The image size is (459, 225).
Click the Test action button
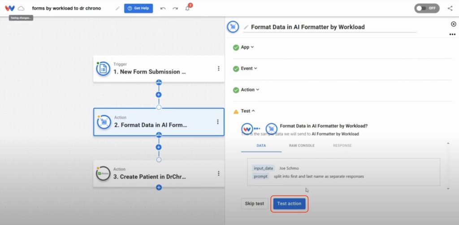pyautogui.click(x=289, y=203)
